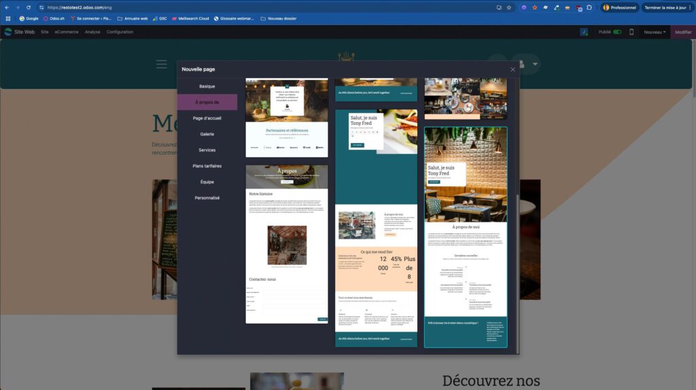The image size is (696, 390).
Task: Open the bookmarks apps grid icon
Action: pyautogui.click(x=8, y=18)
